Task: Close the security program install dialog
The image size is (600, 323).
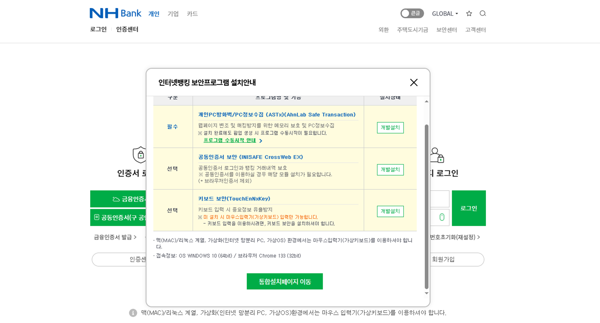Action: 414,83
